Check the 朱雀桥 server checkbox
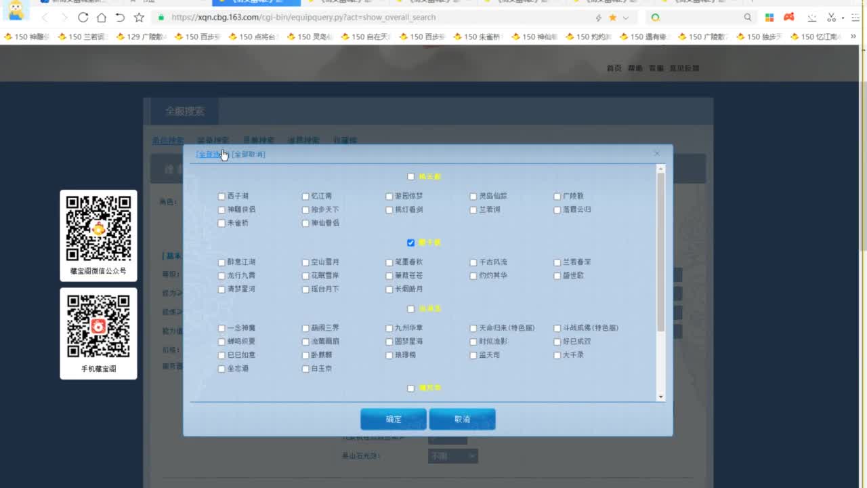 (221, 224)
